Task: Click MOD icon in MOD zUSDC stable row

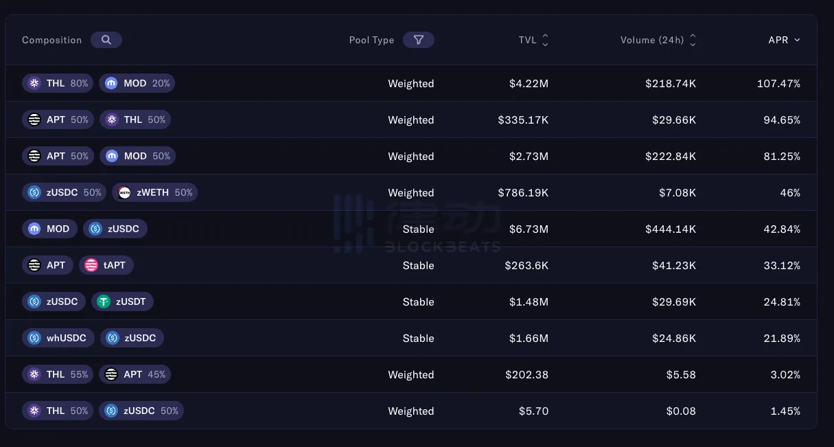Action: pyautogui.click(x=34, y=229)
